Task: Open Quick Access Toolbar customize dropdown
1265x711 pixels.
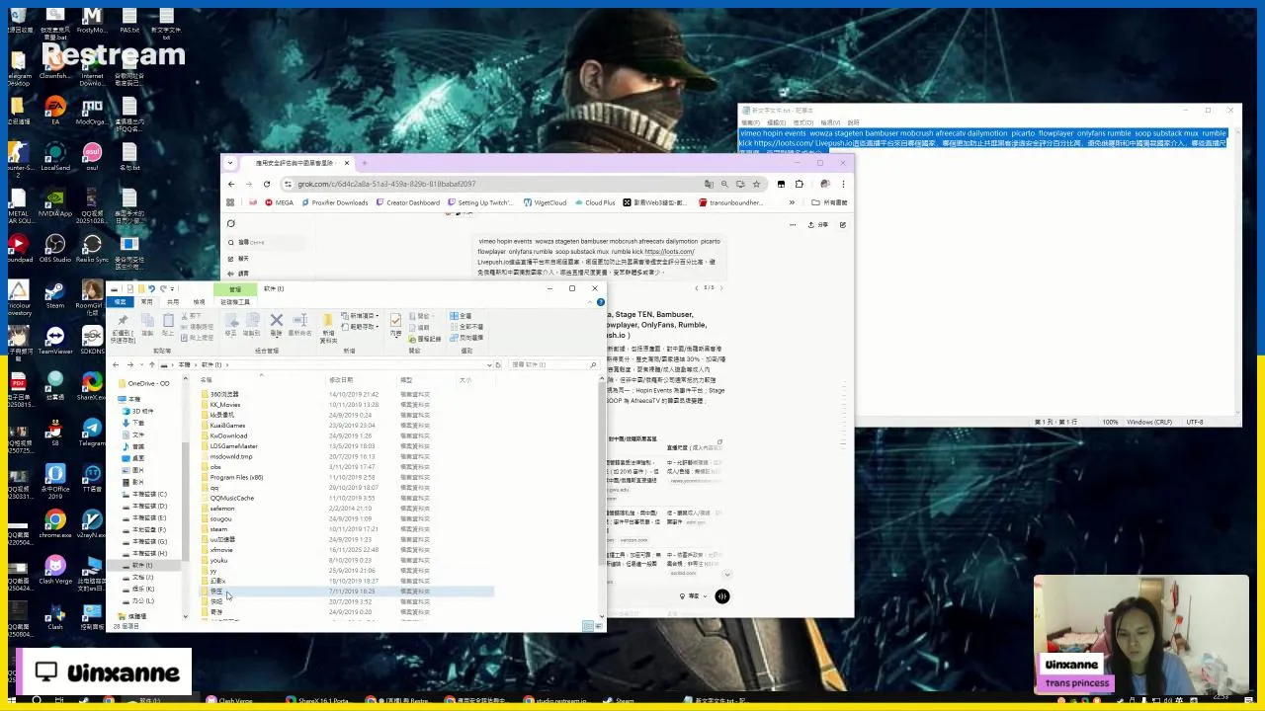Action: tap(172, 288)
